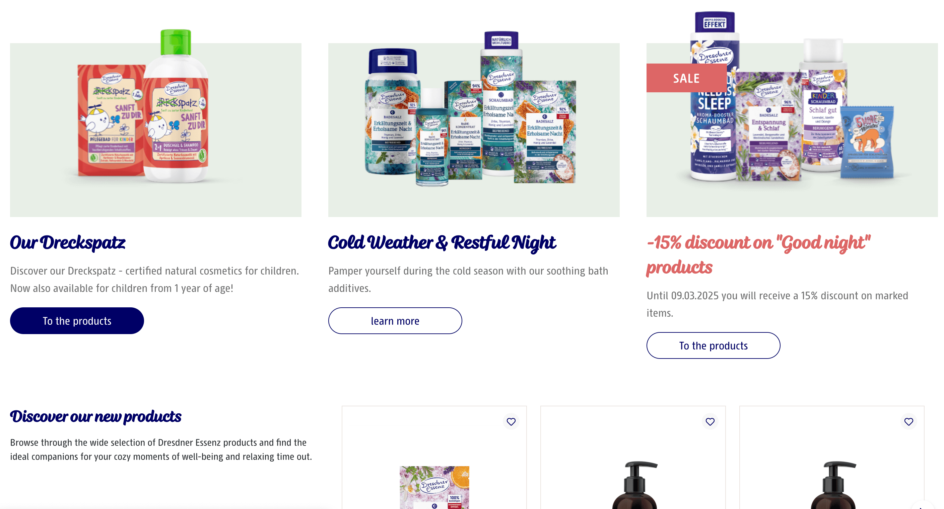The height and width of the screenshot is (509, 944).
Task: Open the Our Dreckspatz products button
Action: [x=77, y=320]
